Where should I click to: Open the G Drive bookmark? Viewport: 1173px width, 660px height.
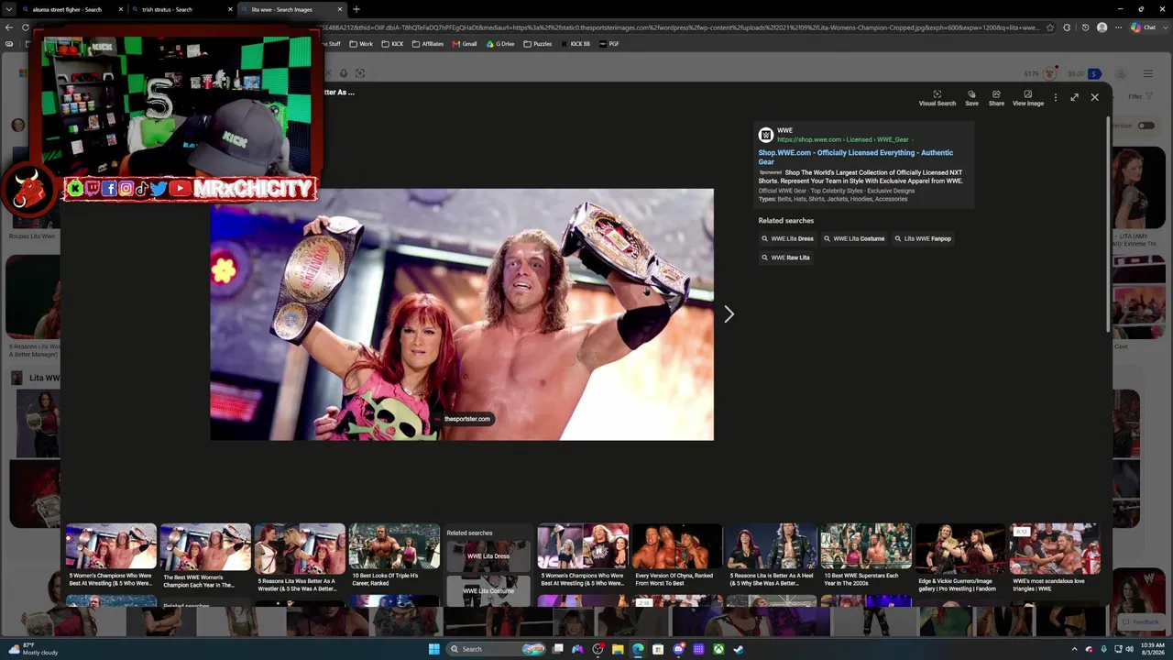click(500, 44)
